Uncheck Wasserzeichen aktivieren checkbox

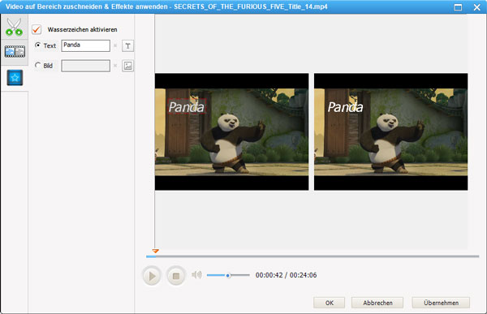[37, 29]
